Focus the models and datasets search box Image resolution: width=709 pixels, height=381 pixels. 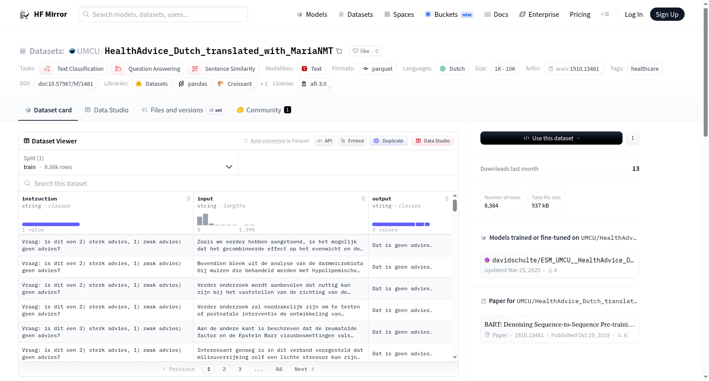[163, 14]
